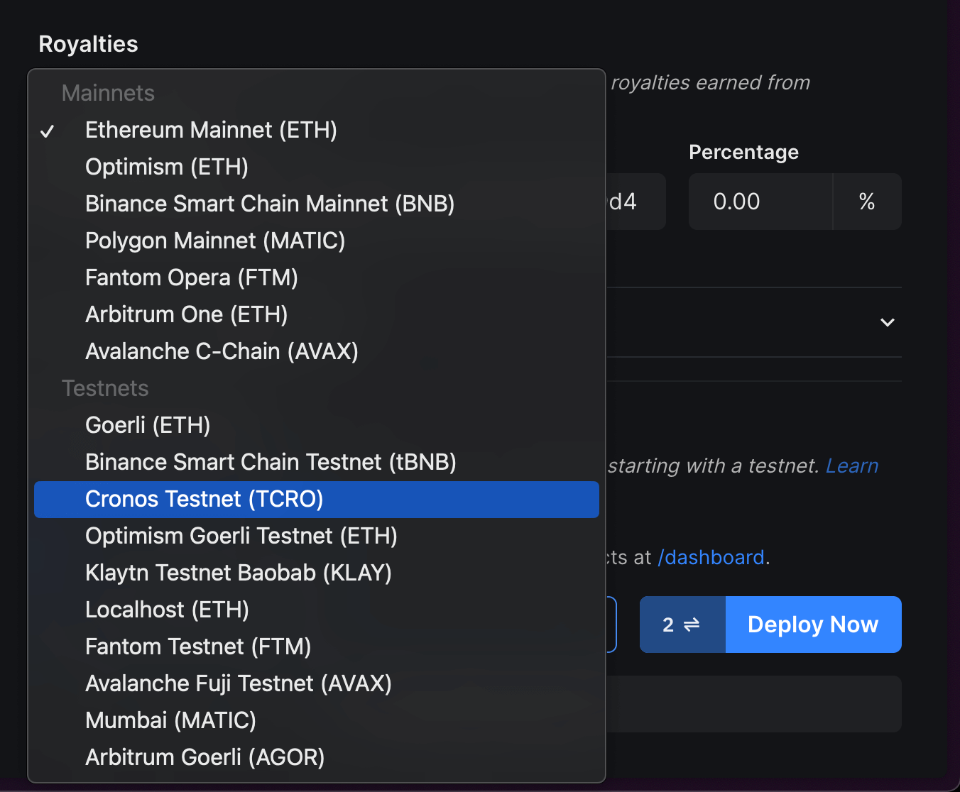
Task: Select Optimism (ETH) mainnet
Action: pos(166,167)
